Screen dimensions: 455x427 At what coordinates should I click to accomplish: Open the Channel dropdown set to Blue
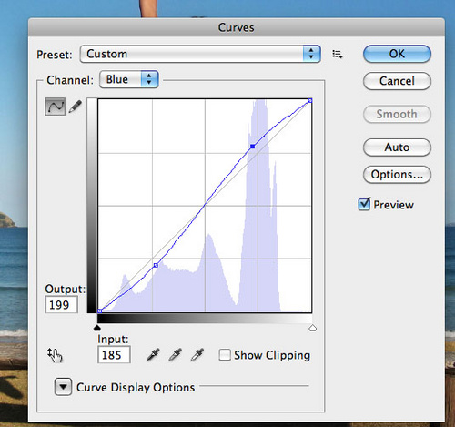pos(129,79)
